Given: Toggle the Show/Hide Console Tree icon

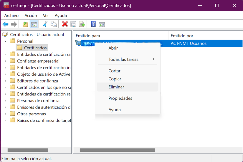Looking at the screenshot, I should click(x=34, y=24).
